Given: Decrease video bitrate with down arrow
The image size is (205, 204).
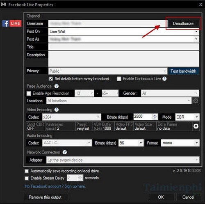Looking at the screenshot, I should pos(155,118).
